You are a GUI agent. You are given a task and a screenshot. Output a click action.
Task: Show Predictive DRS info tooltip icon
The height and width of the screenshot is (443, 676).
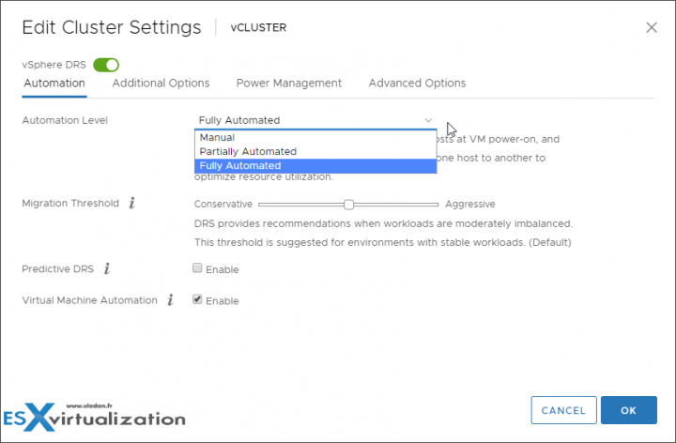tap(107, 268)
